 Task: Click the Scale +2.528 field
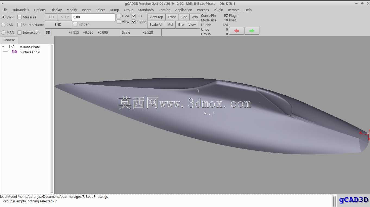click(x=141, y=32)
